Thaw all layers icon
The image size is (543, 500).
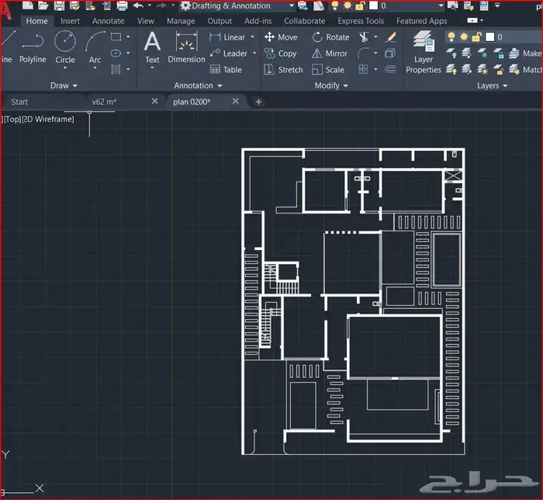coord(482,70)
